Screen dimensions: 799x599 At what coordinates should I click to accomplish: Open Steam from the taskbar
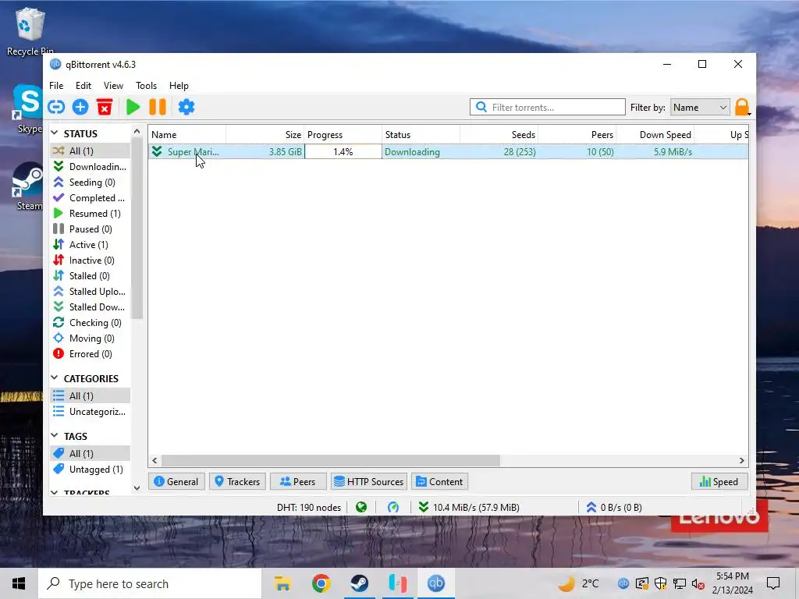coord(360,583)
